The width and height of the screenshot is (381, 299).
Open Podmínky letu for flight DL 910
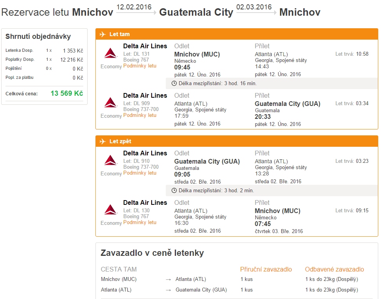coord(140,173)
